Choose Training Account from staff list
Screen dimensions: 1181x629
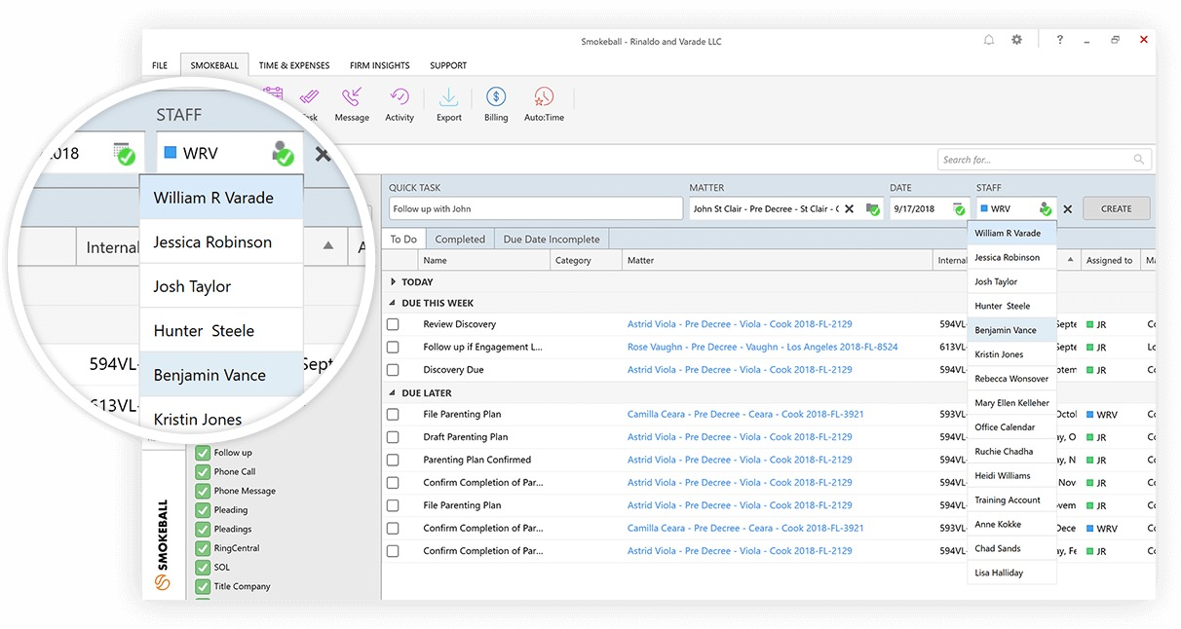[x=1011, y=500]
